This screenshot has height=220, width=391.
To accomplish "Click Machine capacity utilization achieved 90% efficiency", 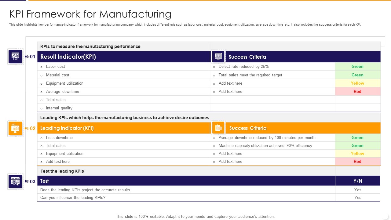I will click(x=265, y=145).
